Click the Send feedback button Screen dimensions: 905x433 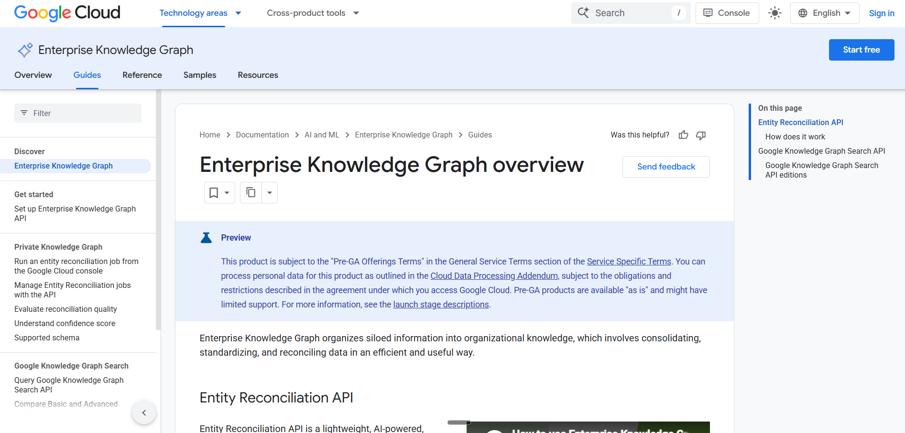[666, 167]
